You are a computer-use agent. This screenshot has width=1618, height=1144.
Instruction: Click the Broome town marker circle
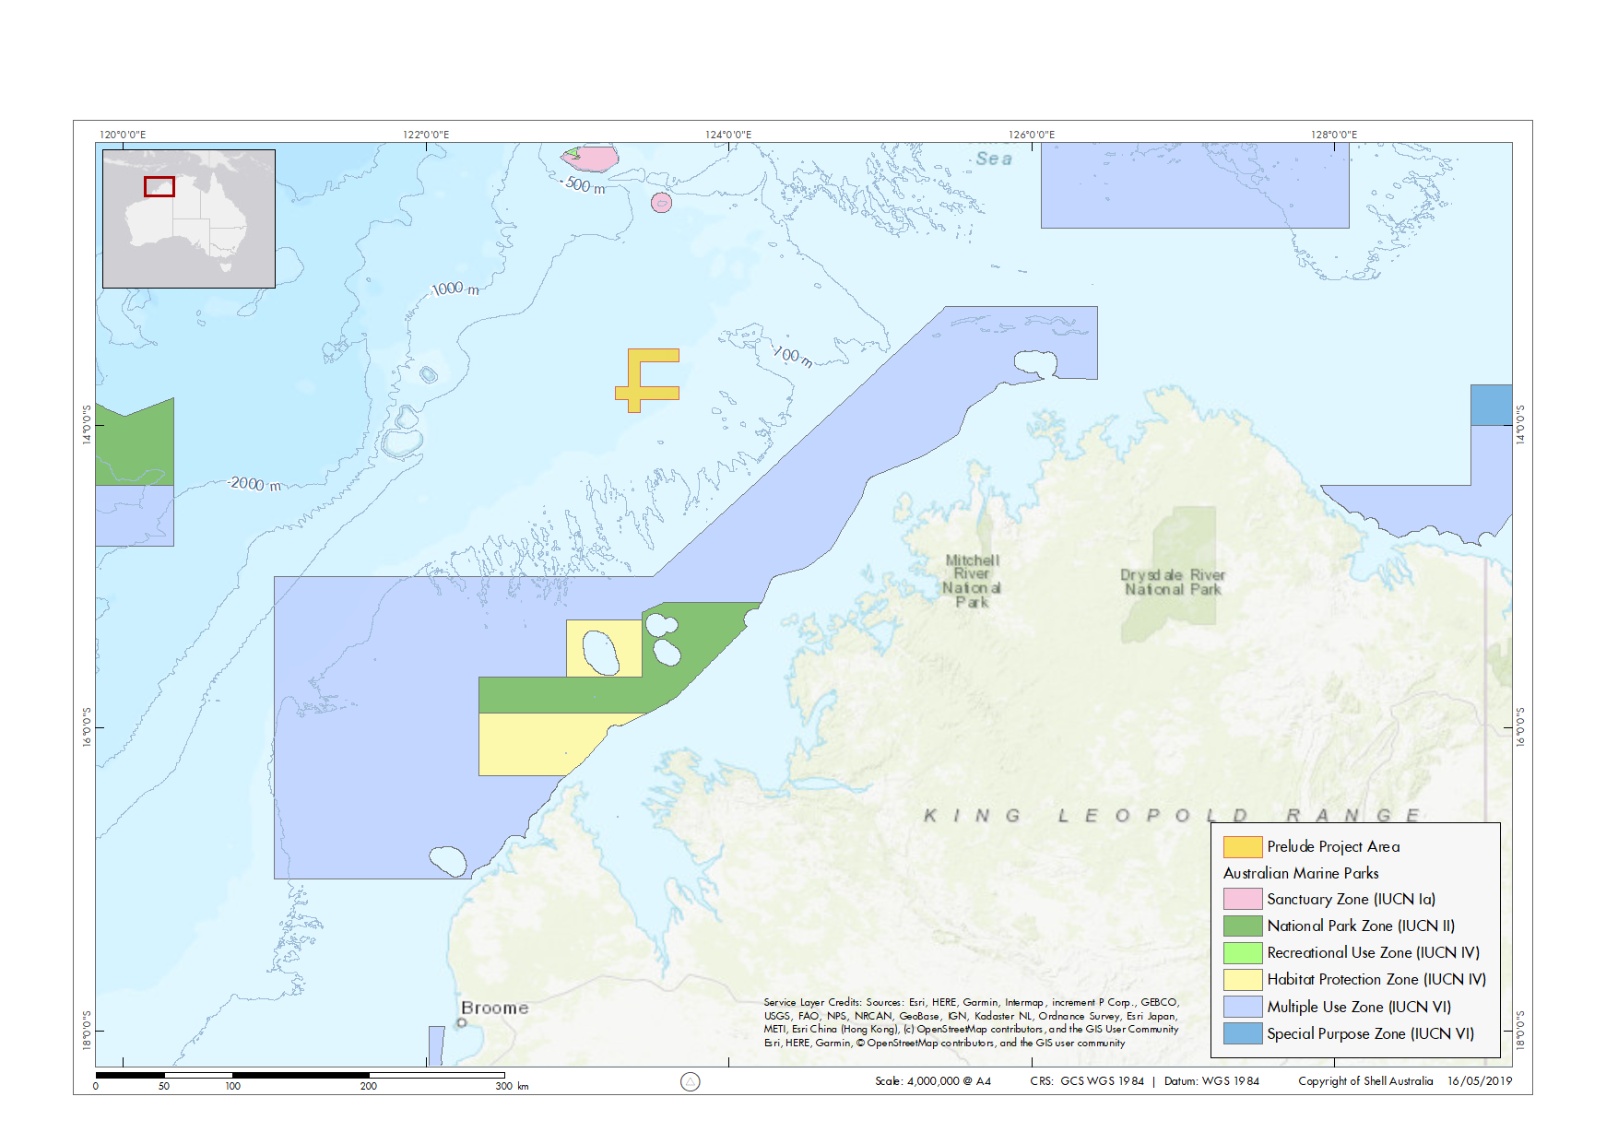[x=463, y=1022]
